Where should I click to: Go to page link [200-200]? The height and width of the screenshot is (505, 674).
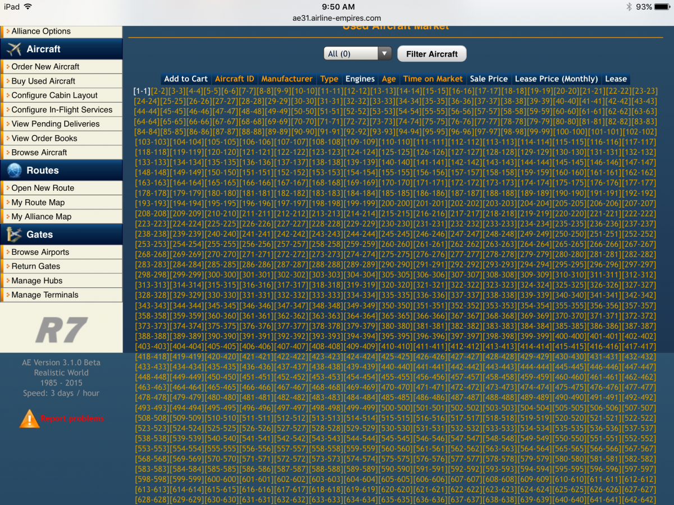pyautogui.click(x=395, y=204)
